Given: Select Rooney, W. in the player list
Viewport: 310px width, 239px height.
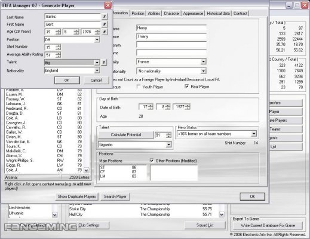Looking at the screenshot, I should coord(44,99).
